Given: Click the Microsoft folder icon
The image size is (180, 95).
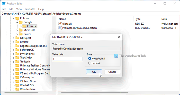Looking at the screenshot, I should 21,30.
